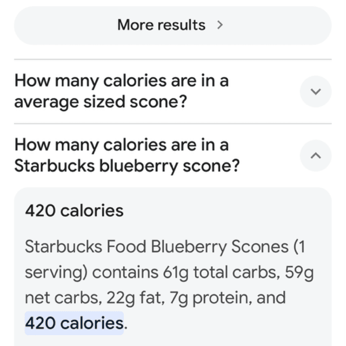
Task: Click the bold "420 calories" answer heading
Action: click(74, 211)
